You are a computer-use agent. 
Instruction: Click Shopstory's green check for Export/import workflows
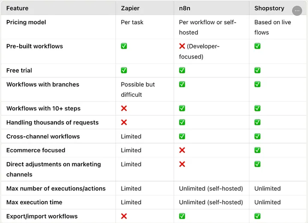pos(258,216)
